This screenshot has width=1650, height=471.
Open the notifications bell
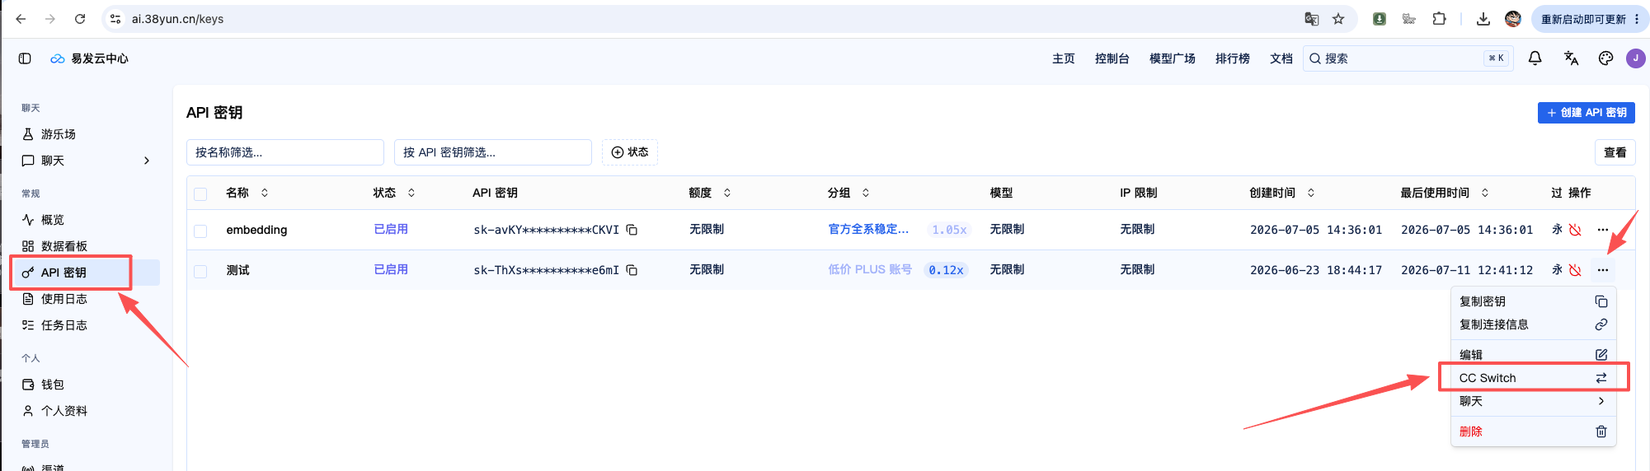(1535, 58)
